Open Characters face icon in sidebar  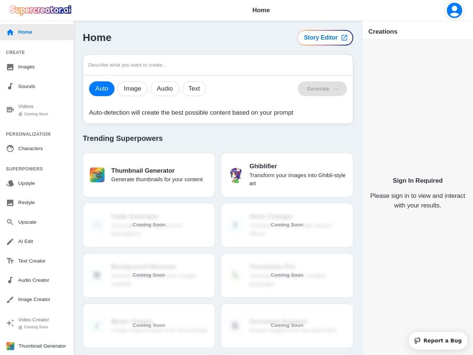click(10, 149)
